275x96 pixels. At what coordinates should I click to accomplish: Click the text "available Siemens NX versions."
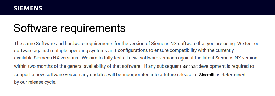point(47,58)
